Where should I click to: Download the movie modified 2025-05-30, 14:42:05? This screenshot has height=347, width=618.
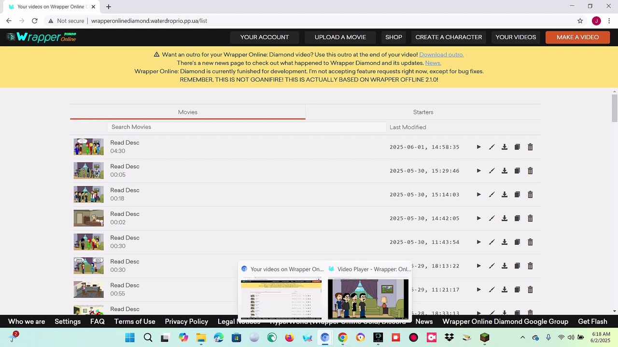point(505,218)
